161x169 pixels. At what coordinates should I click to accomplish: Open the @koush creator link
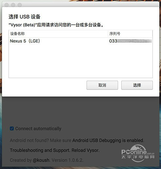pos(41,160)
